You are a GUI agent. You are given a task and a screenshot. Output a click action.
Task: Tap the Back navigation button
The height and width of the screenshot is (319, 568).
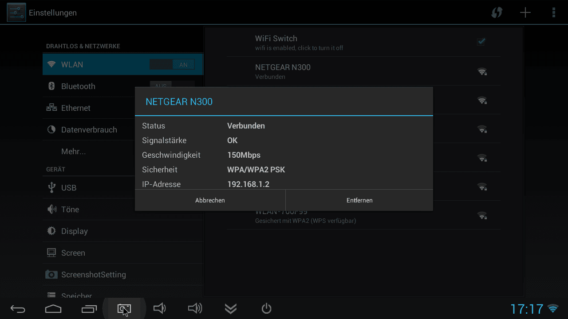coord(18,309)
